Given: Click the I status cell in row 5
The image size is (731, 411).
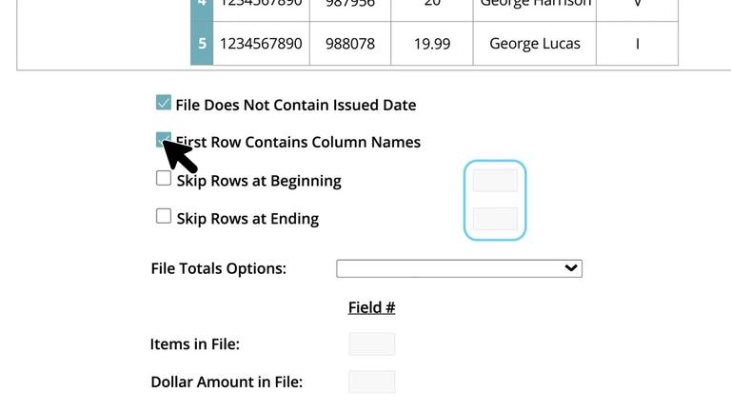Looking at the screenshot, I should pos(637,44).
